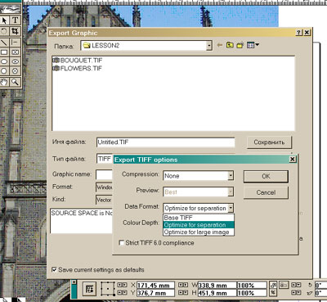The height and width of the screenshot is (302, 327).
Task: Enable Strict TIFF 6.0 compliance
Action: pos(122,242)
